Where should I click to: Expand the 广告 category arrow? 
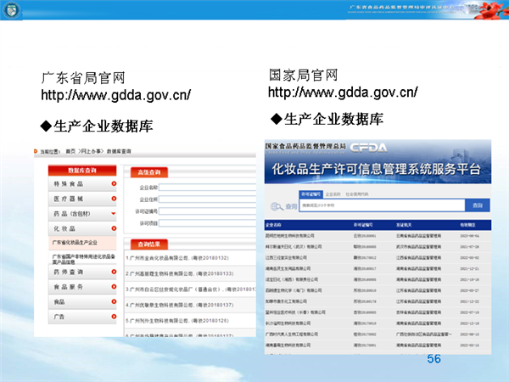112,317
